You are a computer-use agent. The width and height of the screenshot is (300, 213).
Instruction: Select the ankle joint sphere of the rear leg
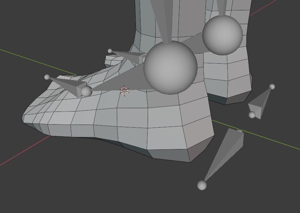click(223, 35)
